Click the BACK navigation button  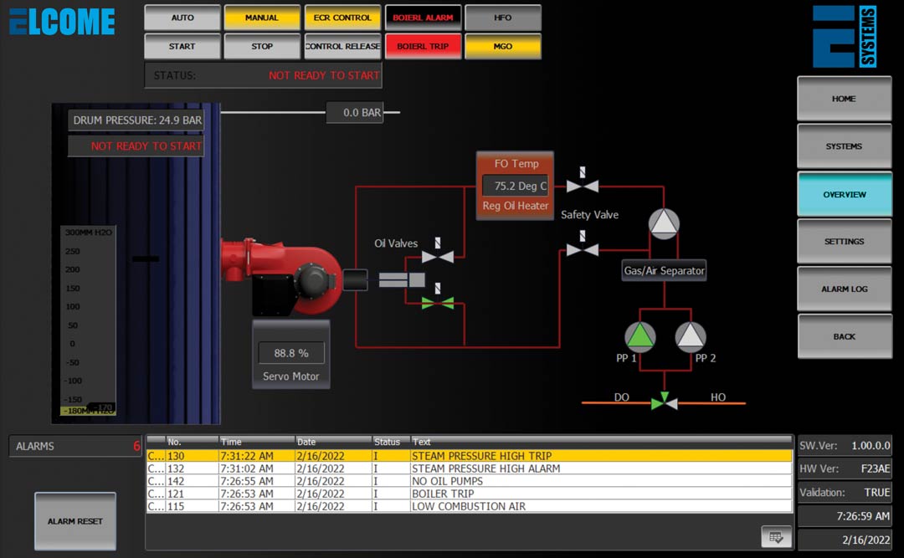click(844, 336)
